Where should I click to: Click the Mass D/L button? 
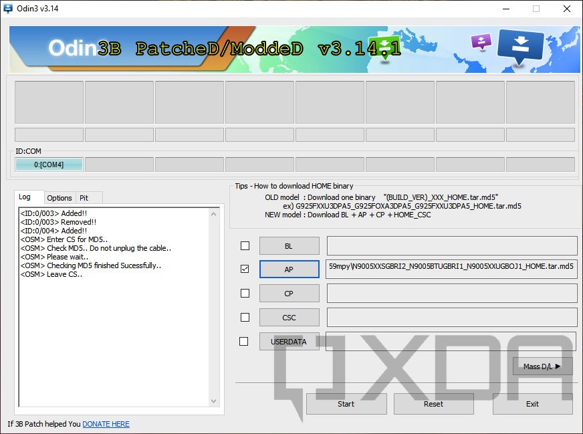coord(542,366)
